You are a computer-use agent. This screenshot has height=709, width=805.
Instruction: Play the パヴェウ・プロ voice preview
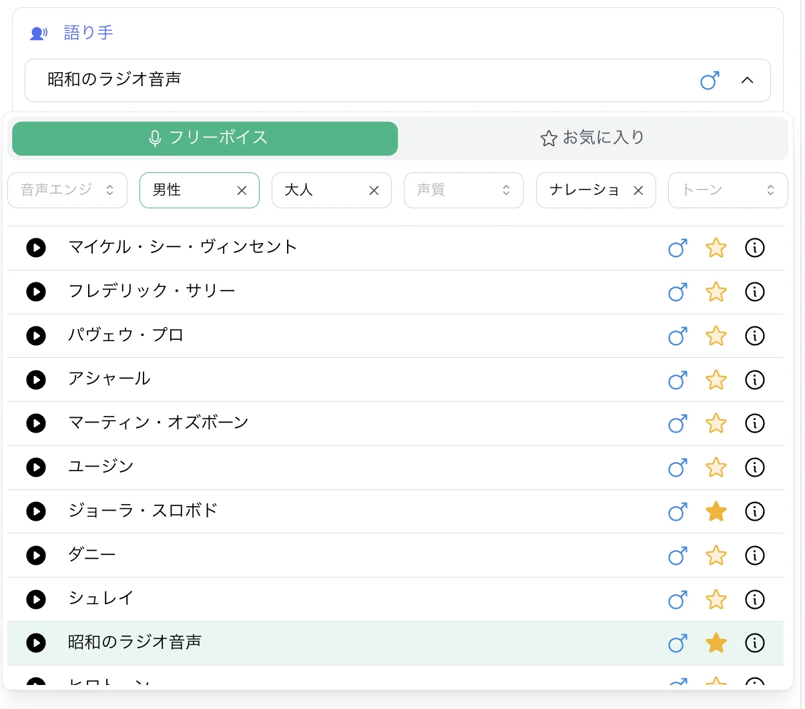pyautogui.click(x=36, y=336)
